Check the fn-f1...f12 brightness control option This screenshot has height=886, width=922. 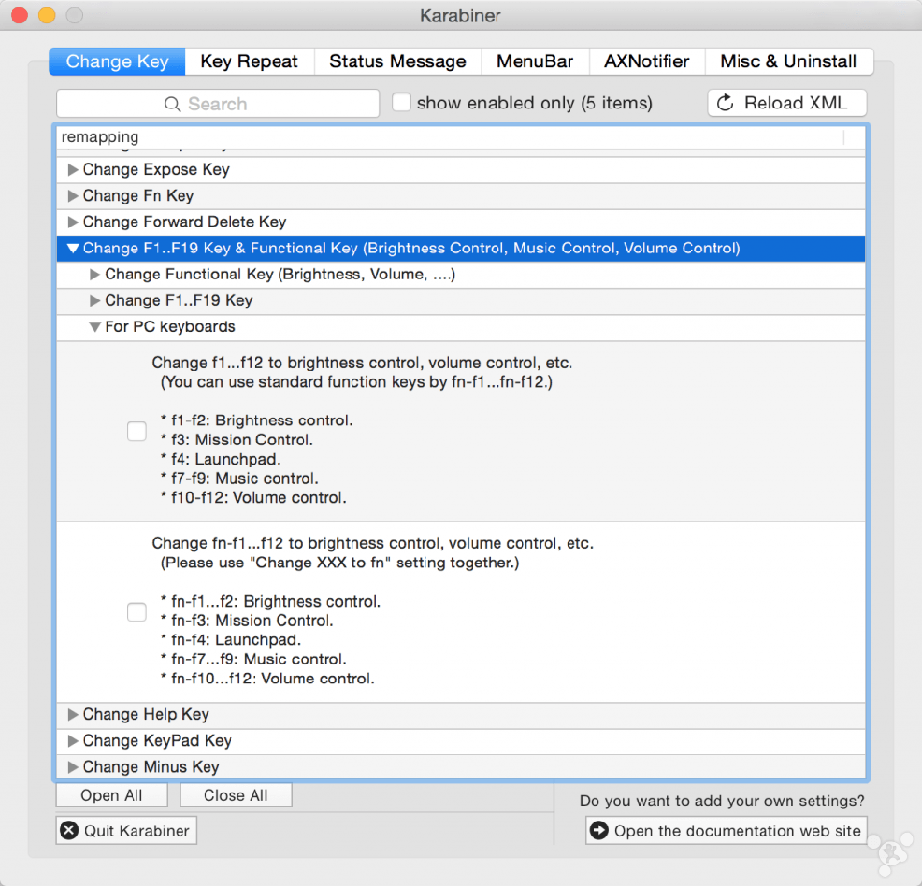click(x=137, y=611)
